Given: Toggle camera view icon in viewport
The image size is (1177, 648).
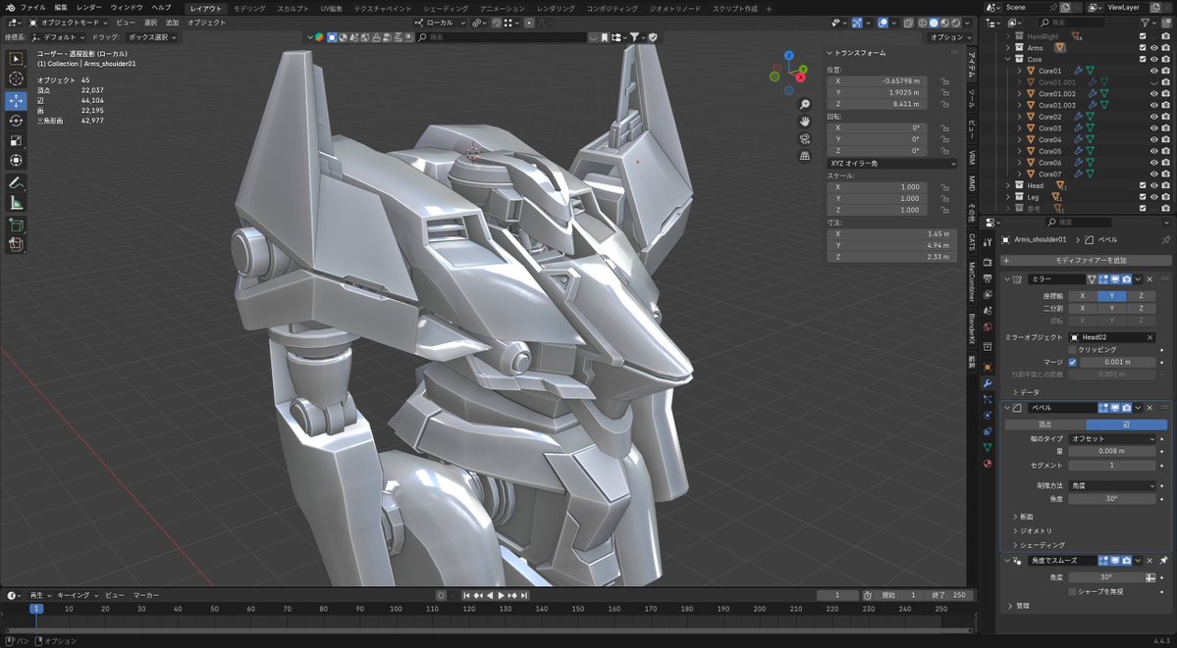Looking at the screenshot, I should coord(805,139).
